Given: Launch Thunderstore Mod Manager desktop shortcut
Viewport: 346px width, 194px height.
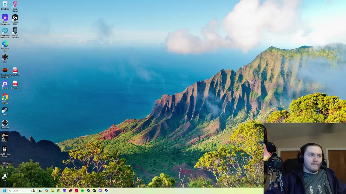Looking at the screenshot, I should pyautogui.click(x=5, y=33).
